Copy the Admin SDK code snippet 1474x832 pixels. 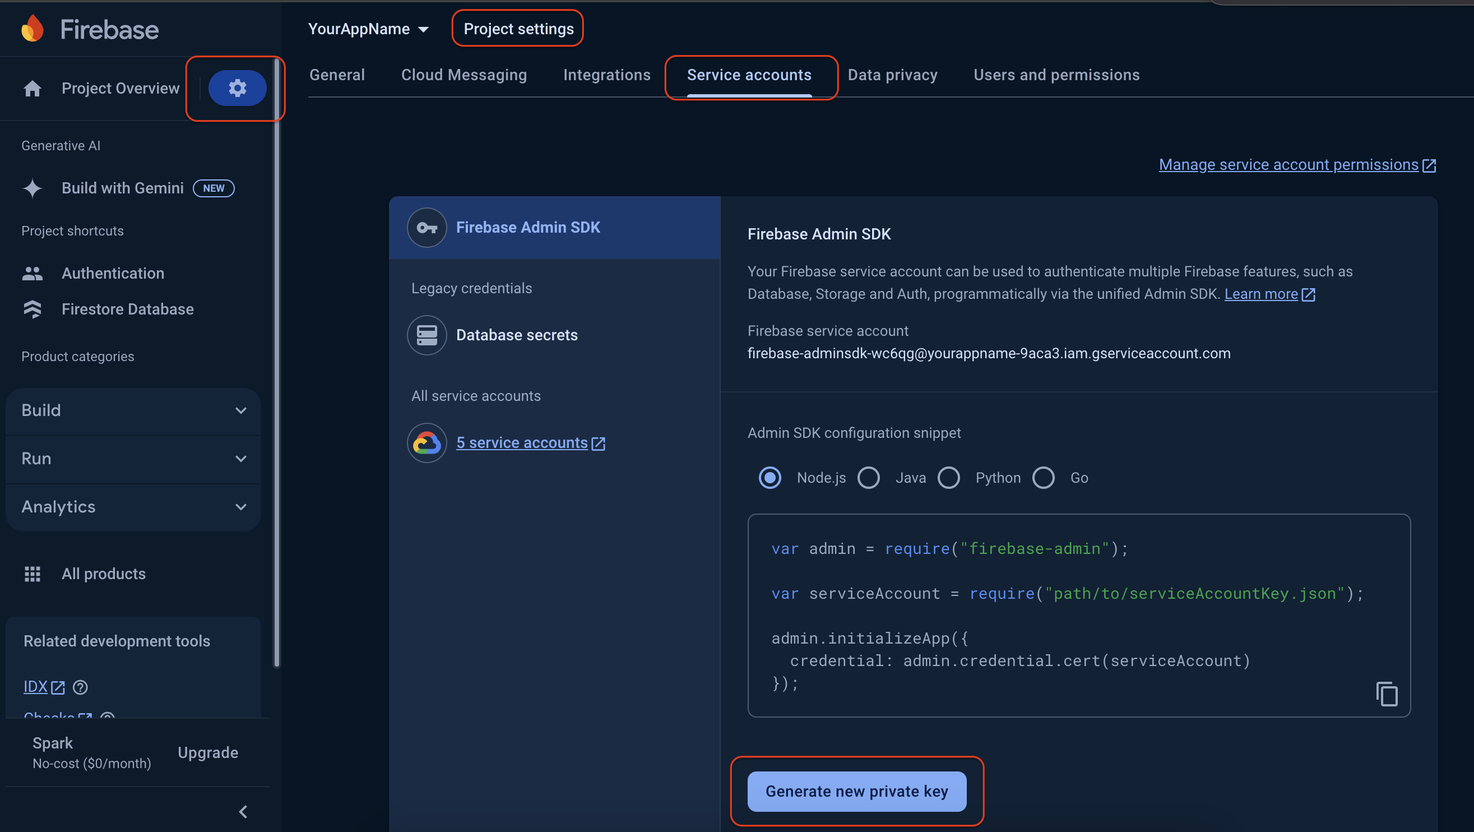point(1387,694)
